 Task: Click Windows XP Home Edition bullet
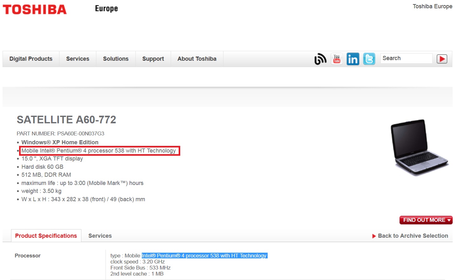click(60, 142)
